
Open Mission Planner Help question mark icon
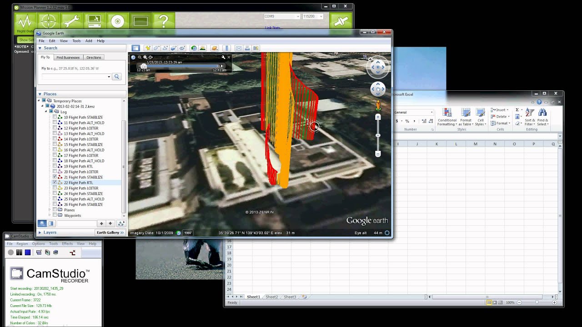[164, 22]
